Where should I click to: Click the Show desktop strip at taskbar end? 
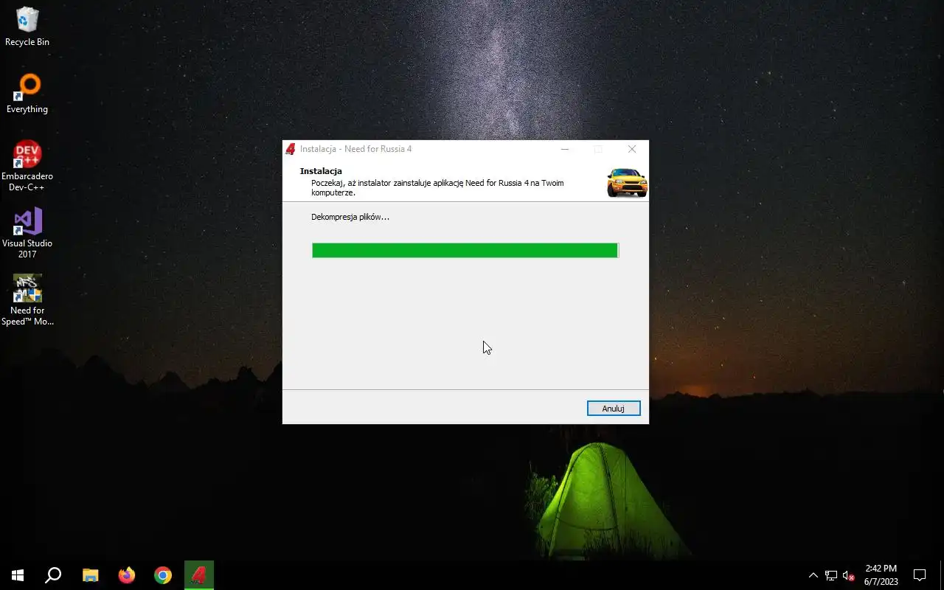[942, 575]
